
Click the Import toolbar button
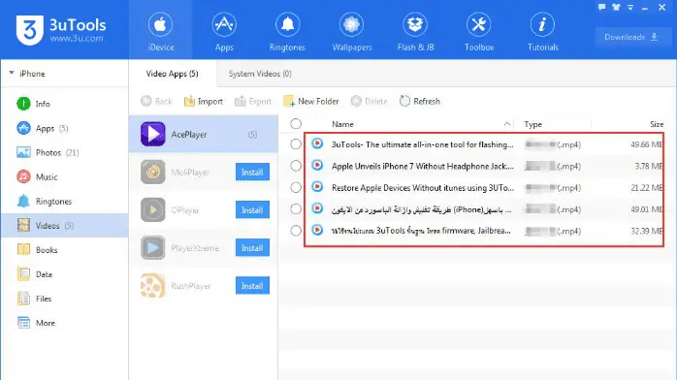(204, 102)
